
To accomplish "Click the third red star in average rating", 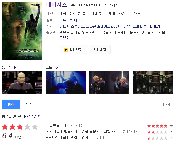I will coord(20,127).
